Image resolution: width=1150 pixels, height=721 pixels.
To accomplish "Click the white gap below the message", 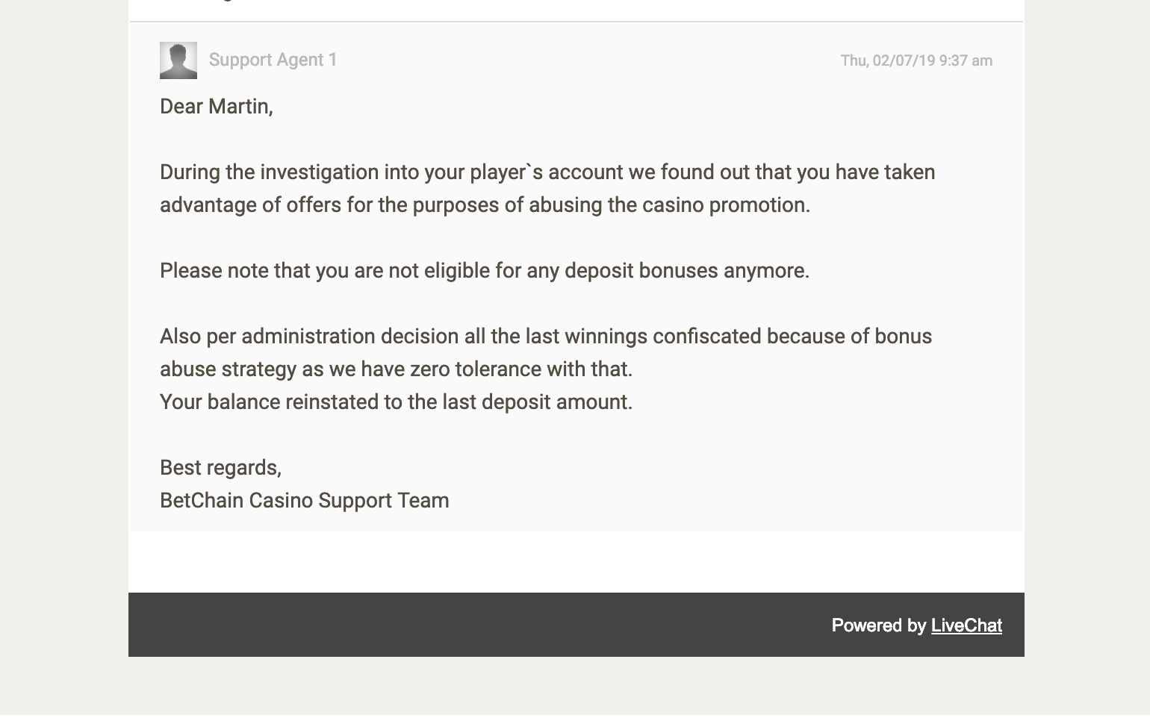I will pyautogui.click(x=576, y=562).
